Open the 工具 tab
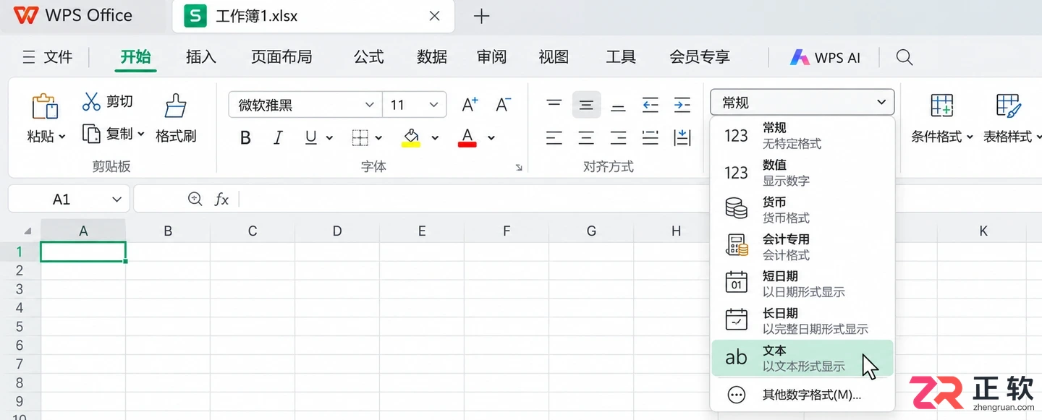The image size is (1042, 420). click(621, 57)
